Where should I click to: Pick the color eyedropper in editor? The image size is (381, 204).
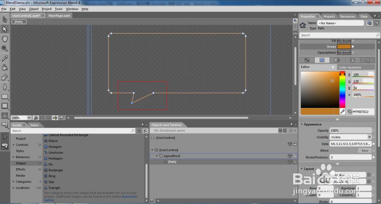pyautogui.click(x=343, y=112)
